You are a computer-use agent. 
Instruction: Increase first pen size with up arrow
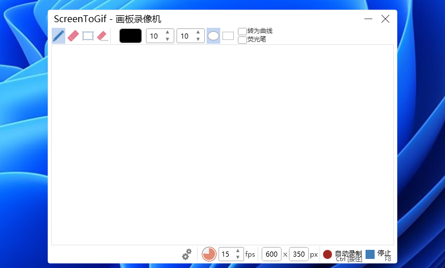[167, 32]
